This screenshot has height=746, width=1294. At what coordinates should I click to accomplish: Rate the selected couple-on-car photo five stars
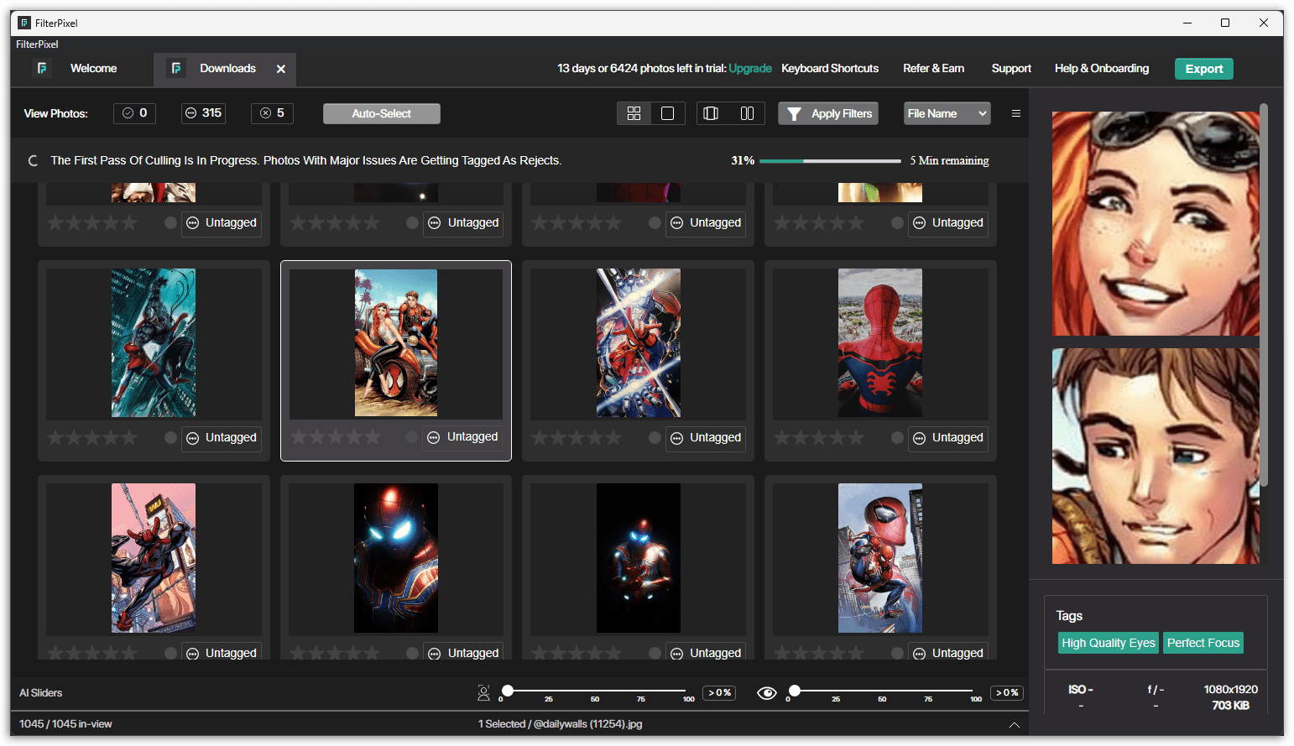[372, 437]
